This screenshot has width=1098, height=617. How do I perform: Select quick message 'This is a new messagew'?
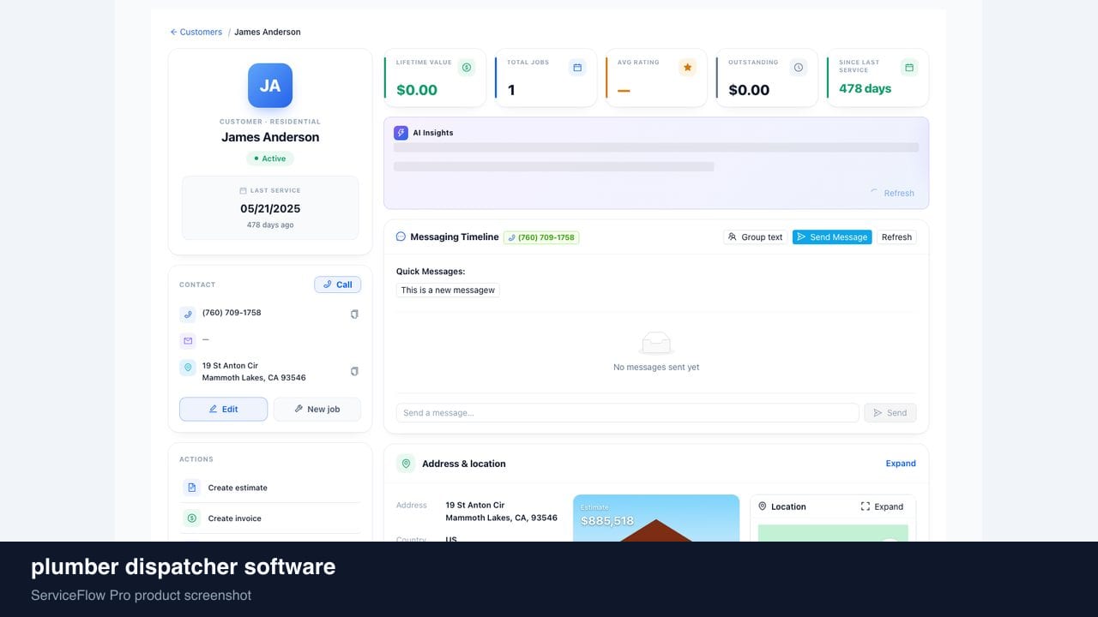pos(448,290)
